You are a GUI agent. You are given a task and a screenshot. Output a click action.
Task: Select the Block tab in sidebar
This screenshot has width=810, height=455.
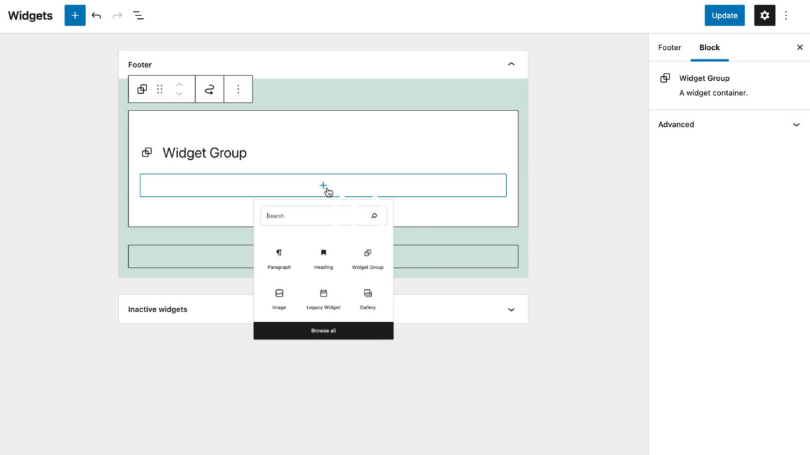tap(709, 48)
